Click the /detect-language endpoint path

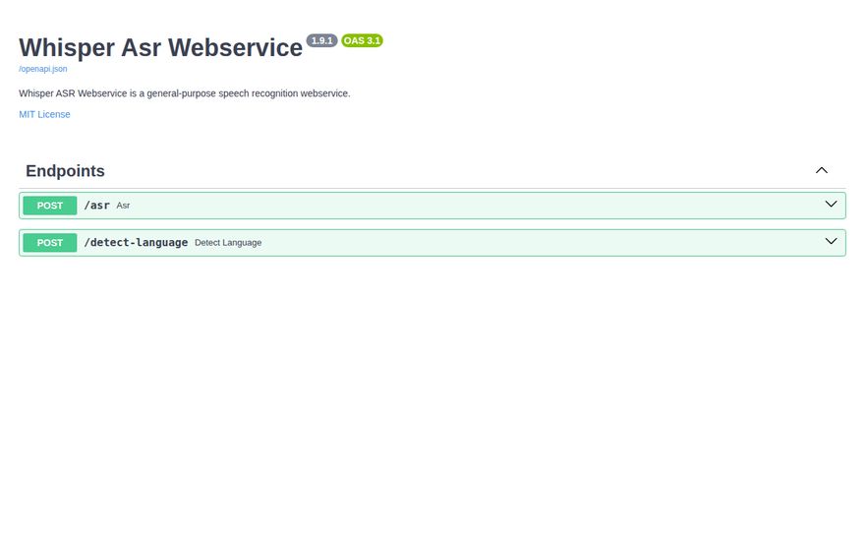tap(136, 242)
